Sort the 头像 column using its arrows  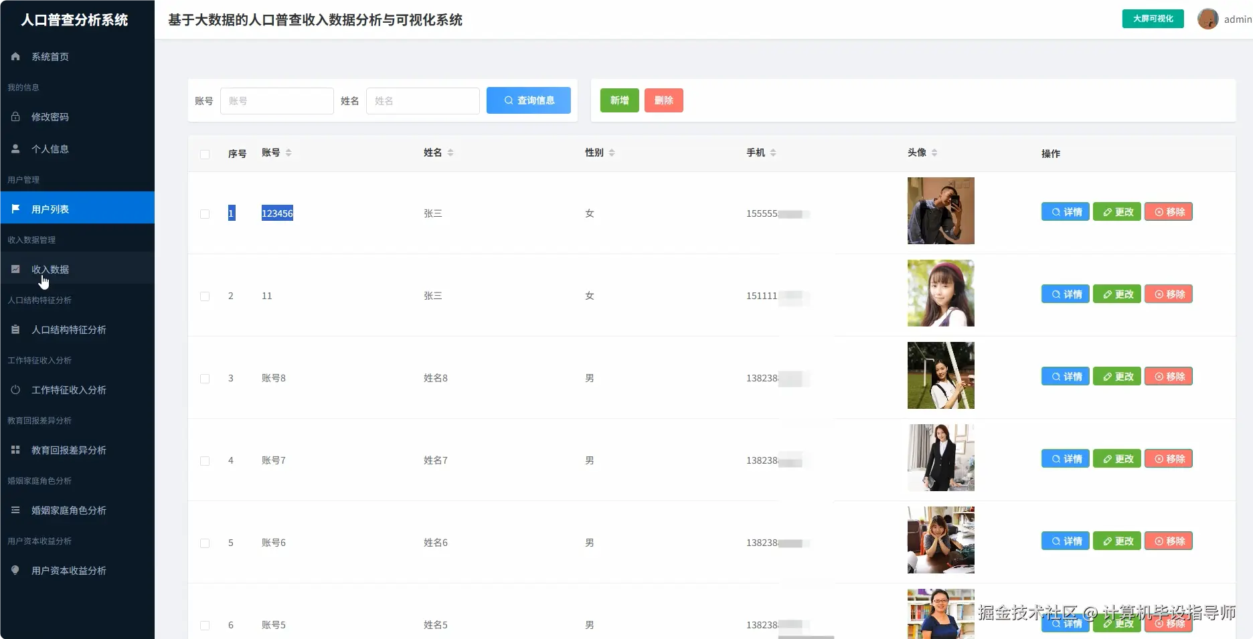click(x=934, y=153)
